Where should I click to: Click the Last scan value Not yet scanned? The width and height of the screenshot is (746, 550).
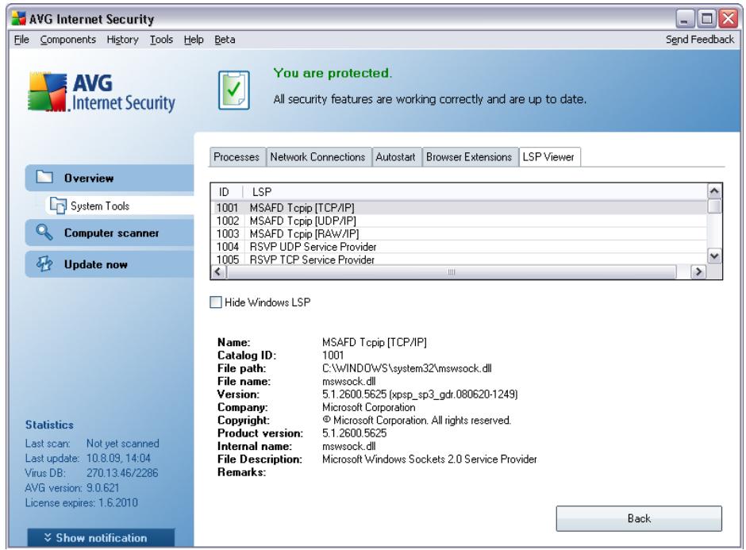pyautogui.click(x=123, y=444)
